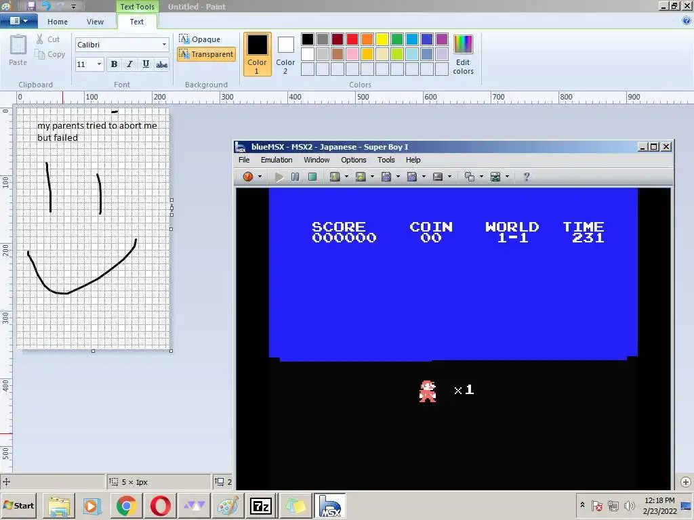Open Tools menu in blueMSX

386,160
